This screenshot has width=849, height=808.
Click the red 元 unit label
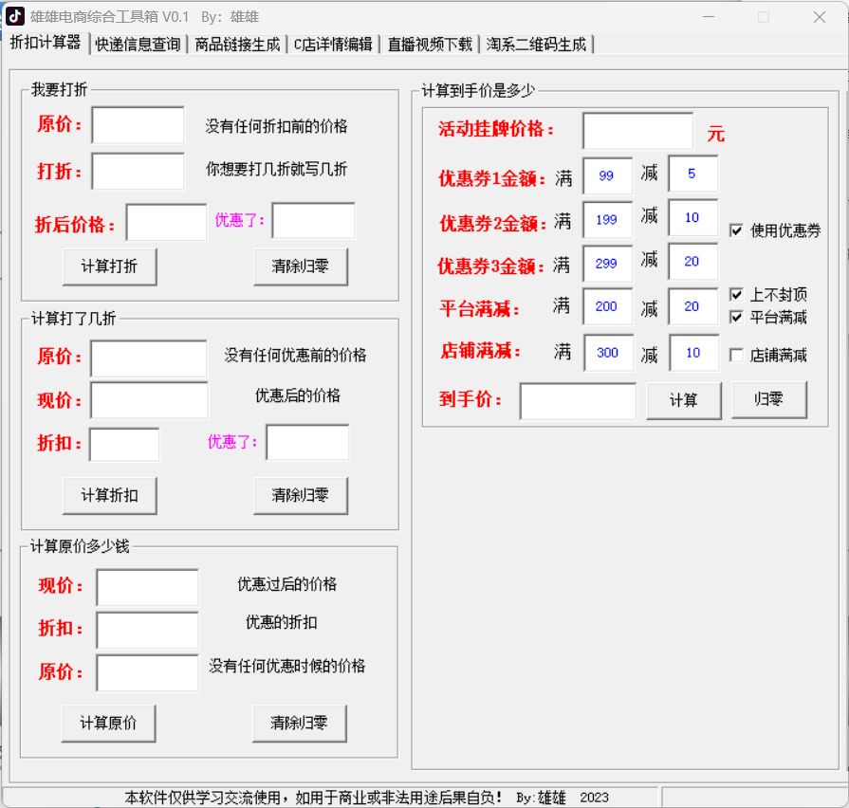point(715,134)
